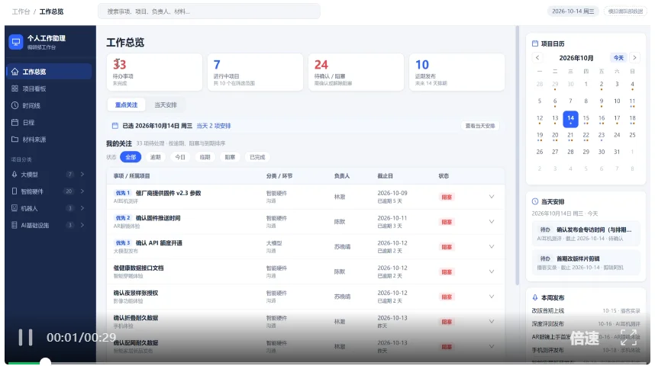Image resolution: width=655 pixels, height=366 pixels.
Task: Click the 本周发布 panel icon
Action: [534, 297]
